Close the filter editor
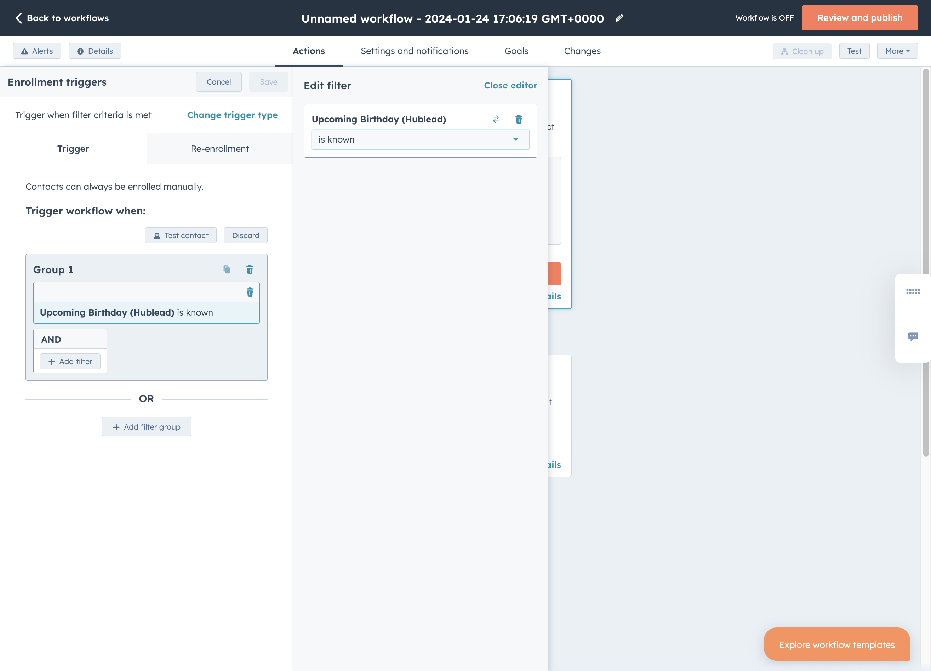Screen dimensions: 931x671 pyautogui.click(x=510, y=85)
